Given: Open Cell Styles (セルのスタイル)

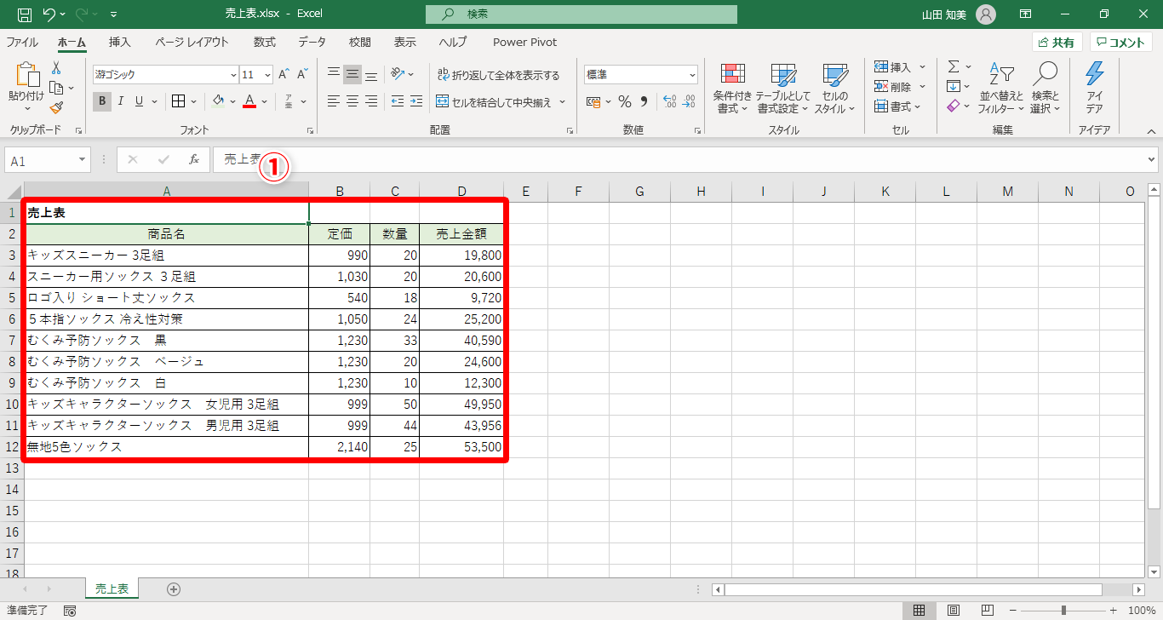Looking at the screenshot, I should [835, 89].
